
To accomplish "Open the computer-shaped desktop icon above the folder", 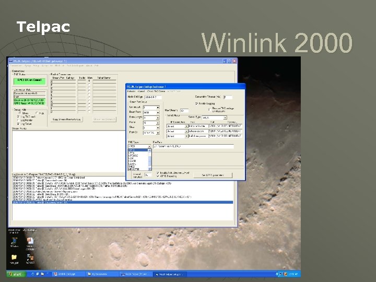I will point(14,241).
